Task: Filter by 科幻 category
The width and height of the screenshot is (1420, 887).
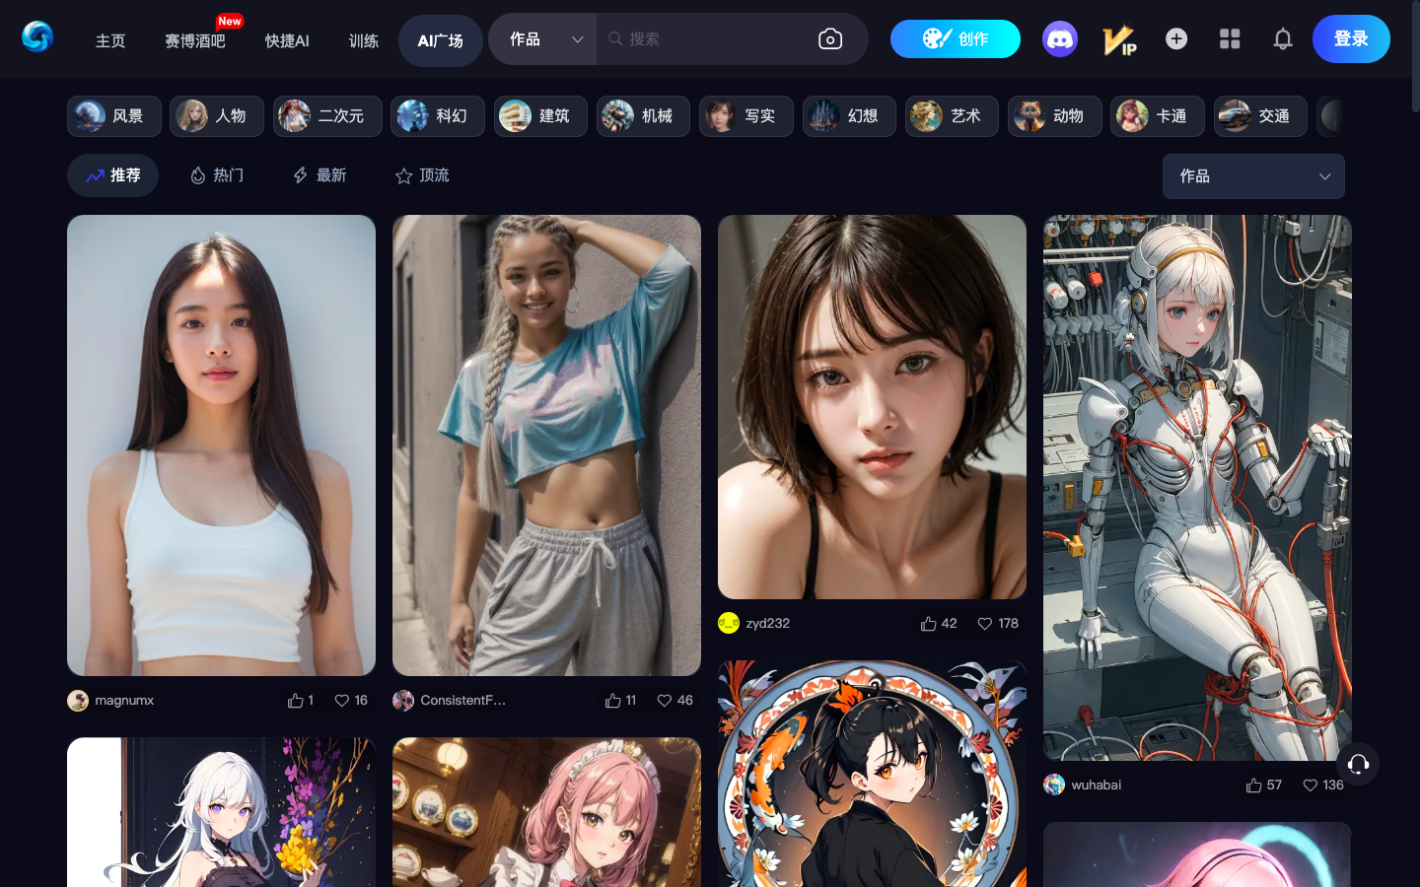Action: [438, 116]
